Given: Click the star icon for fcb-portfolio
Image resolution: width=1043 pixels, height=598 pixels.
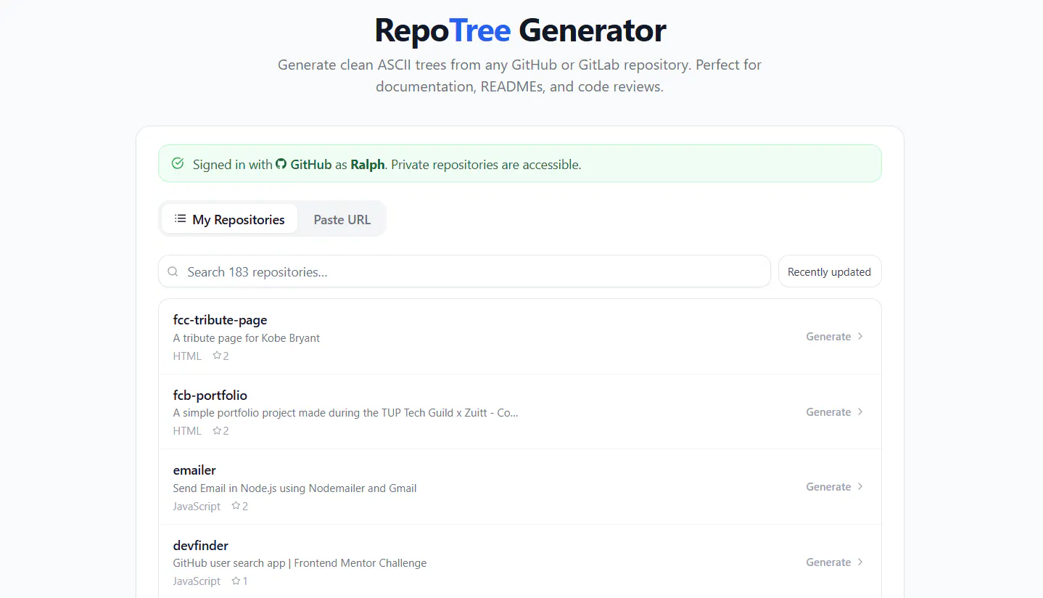Looking at the screenshot, I should [216, 430].
